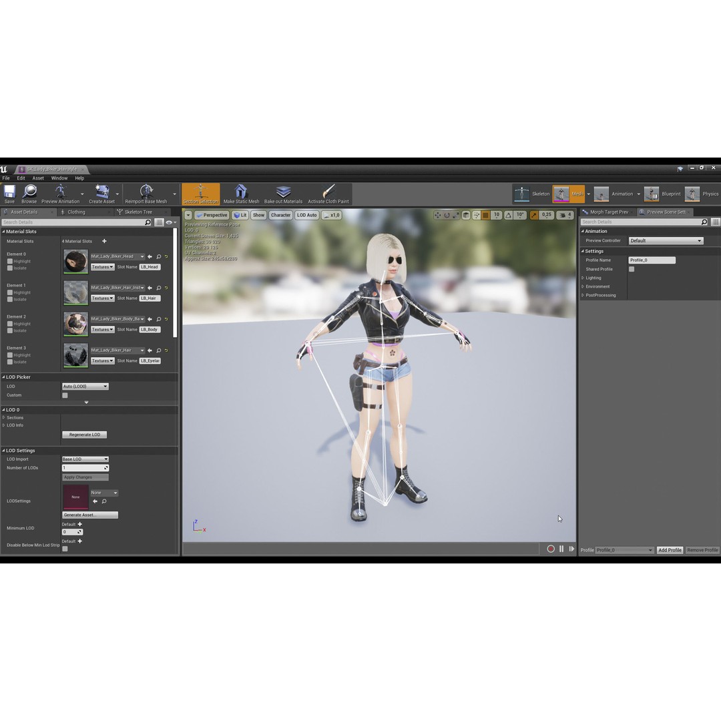Click the Regenerate LOD button

click(85, 435)
